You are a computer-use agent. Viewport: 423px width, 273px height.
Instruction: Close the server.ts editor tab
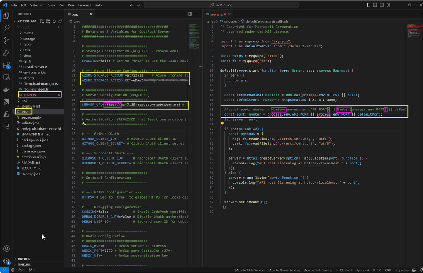[x=229, y=14]
